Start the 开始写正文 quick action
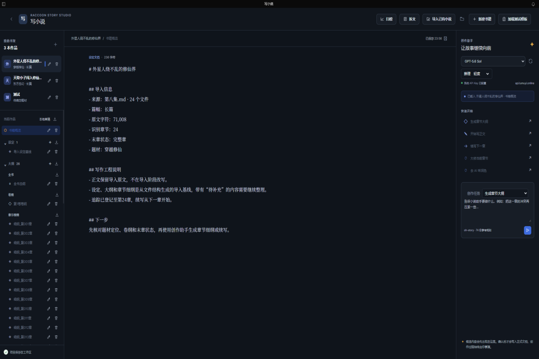 (x=498, y=134)
